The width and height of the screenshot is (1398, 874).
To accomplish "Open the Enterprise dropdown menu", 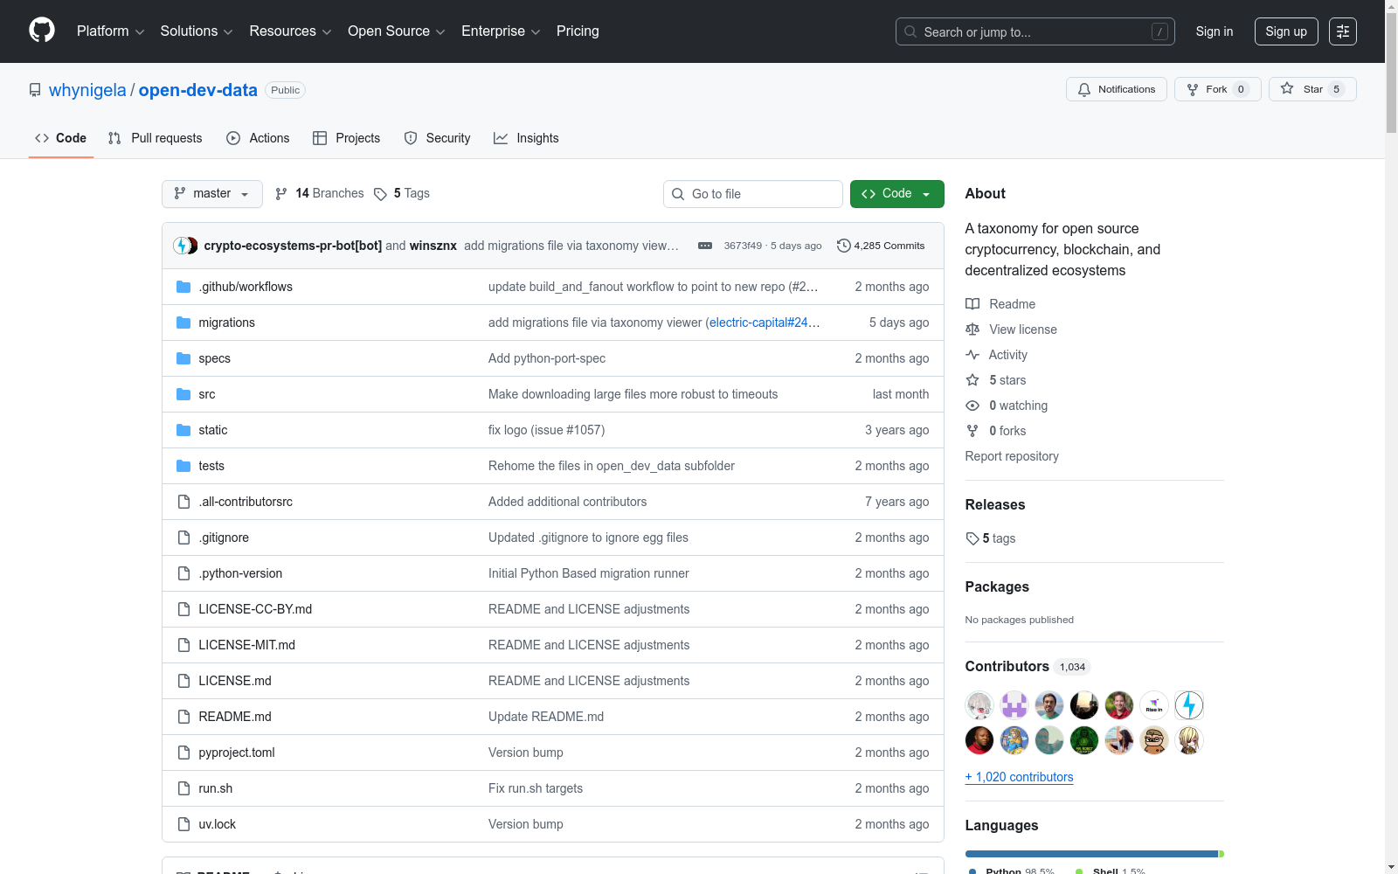I will tap(501, 31).
